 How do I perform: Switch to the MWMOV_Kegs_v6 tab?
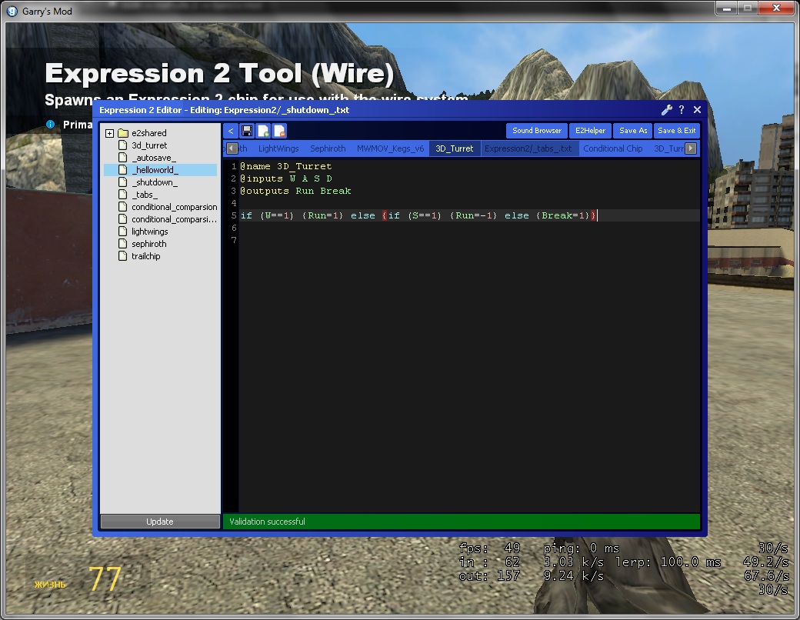(390, 148)
